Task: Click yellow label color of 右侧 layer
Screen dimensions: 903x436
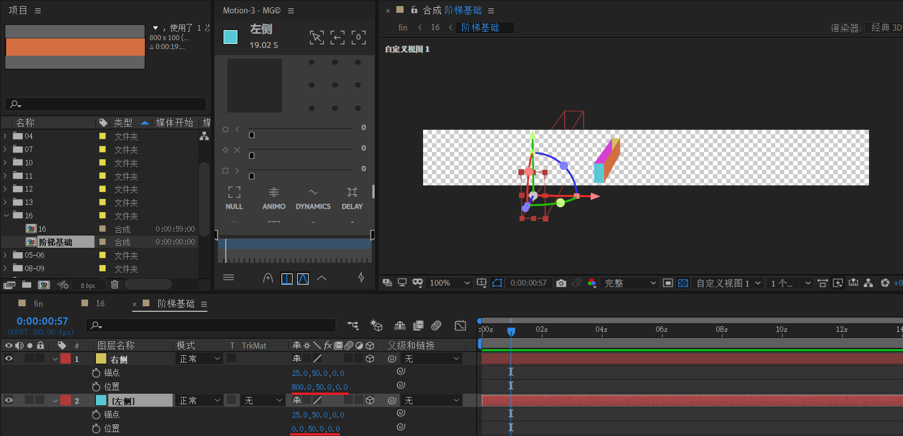Action: (101, 359)
